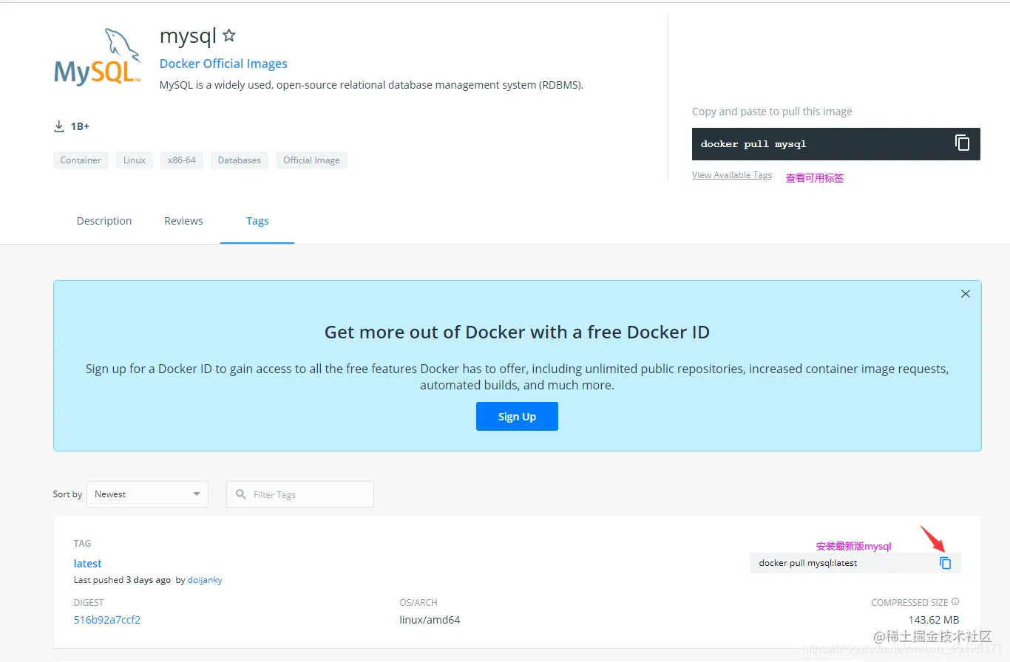Click the MySQL RDBMS description text
Screen dimensions: 1010x662
372,85
